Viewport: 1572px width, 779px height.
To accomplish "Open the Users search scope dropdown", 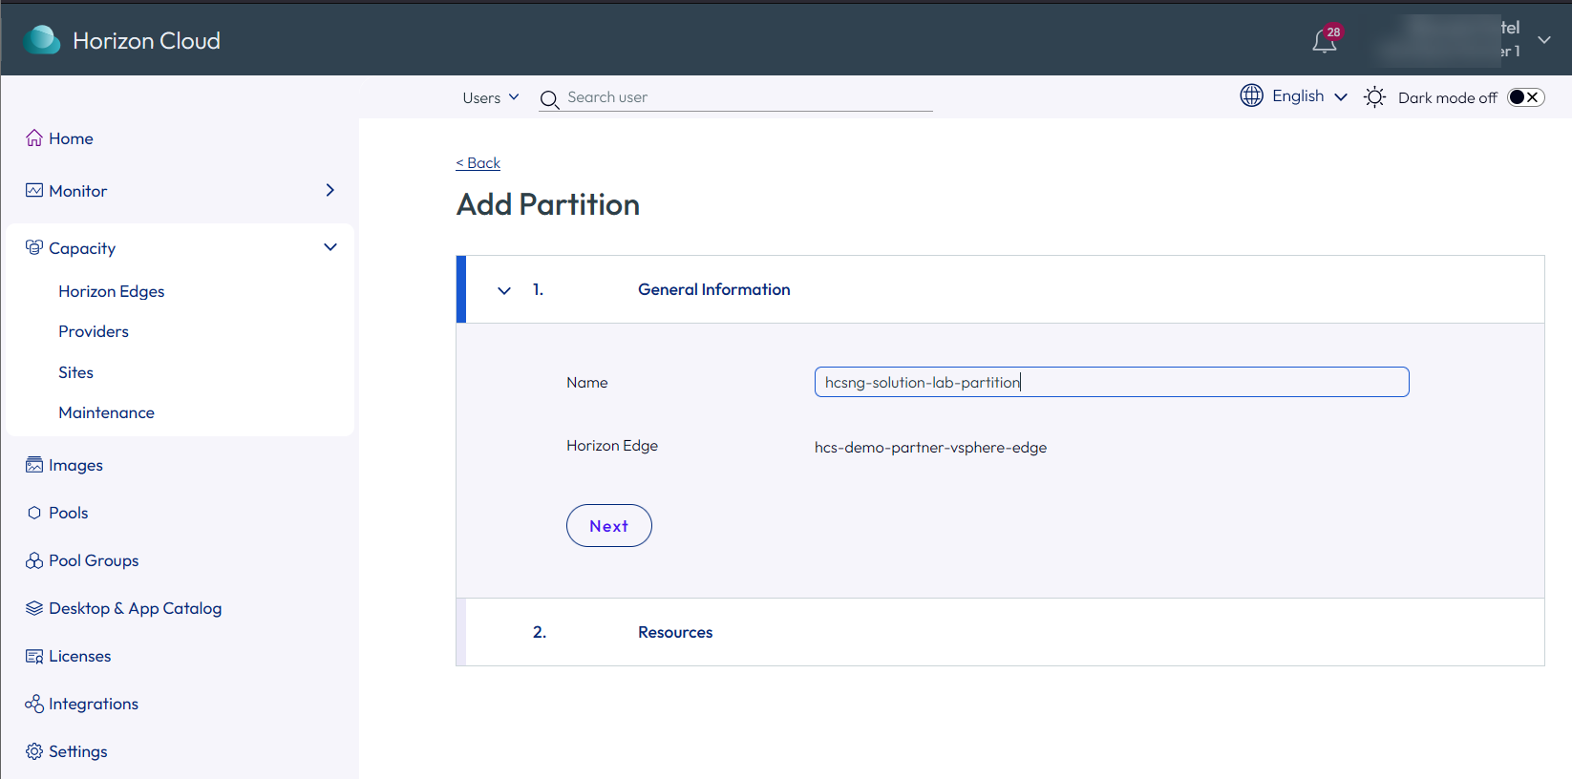I will click(491, 97).
